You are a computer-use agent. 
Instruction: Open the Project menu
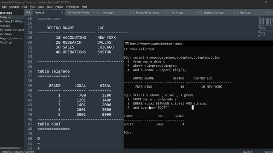click(x=59, y=7)
